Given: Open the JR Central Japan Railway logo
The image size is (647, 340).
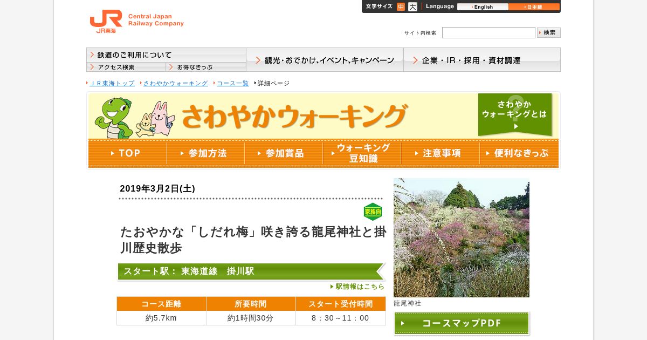Looking at the screenshot, I should point(136,21).
